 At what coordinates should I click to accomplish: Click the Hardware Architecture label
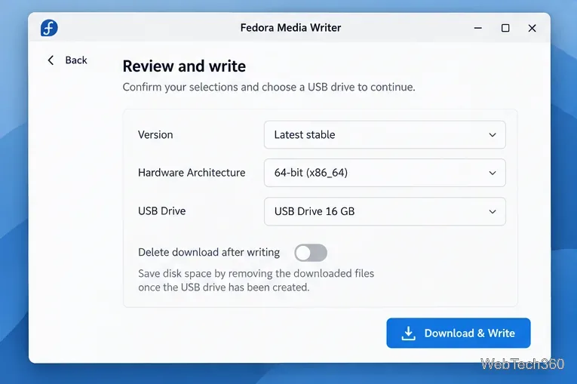[x=192, y=173]
